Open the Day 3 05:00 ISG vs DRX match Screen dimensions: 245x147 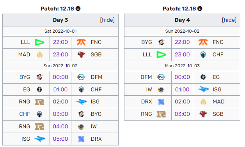coord(60,139)
